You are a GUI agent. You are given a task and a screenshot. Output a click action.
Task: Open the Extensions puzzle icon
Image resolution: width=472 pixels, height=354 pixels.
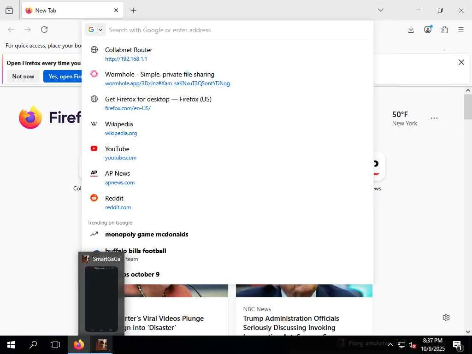coord(445,29)
